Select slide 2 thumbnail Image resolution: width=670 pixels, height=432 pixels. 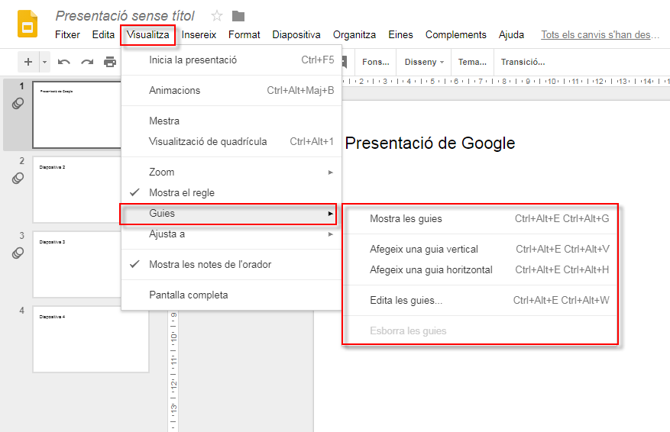(x=77, y=189)
